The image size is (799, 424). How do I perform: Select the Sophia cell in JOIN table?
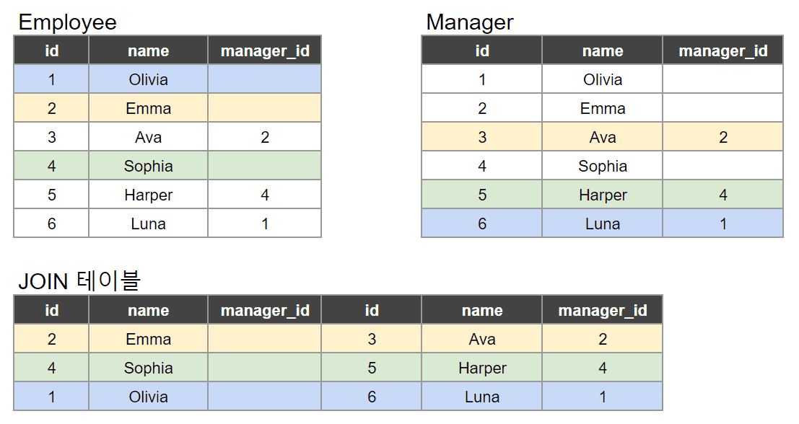(148, 368)
